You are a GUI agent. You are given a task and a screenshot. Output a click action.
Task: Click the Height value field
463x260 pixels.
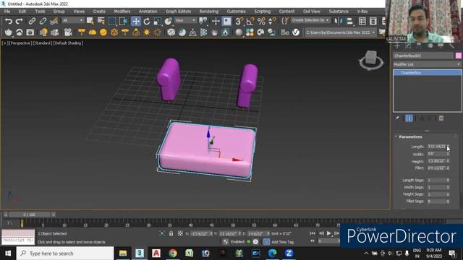[437, 161]
